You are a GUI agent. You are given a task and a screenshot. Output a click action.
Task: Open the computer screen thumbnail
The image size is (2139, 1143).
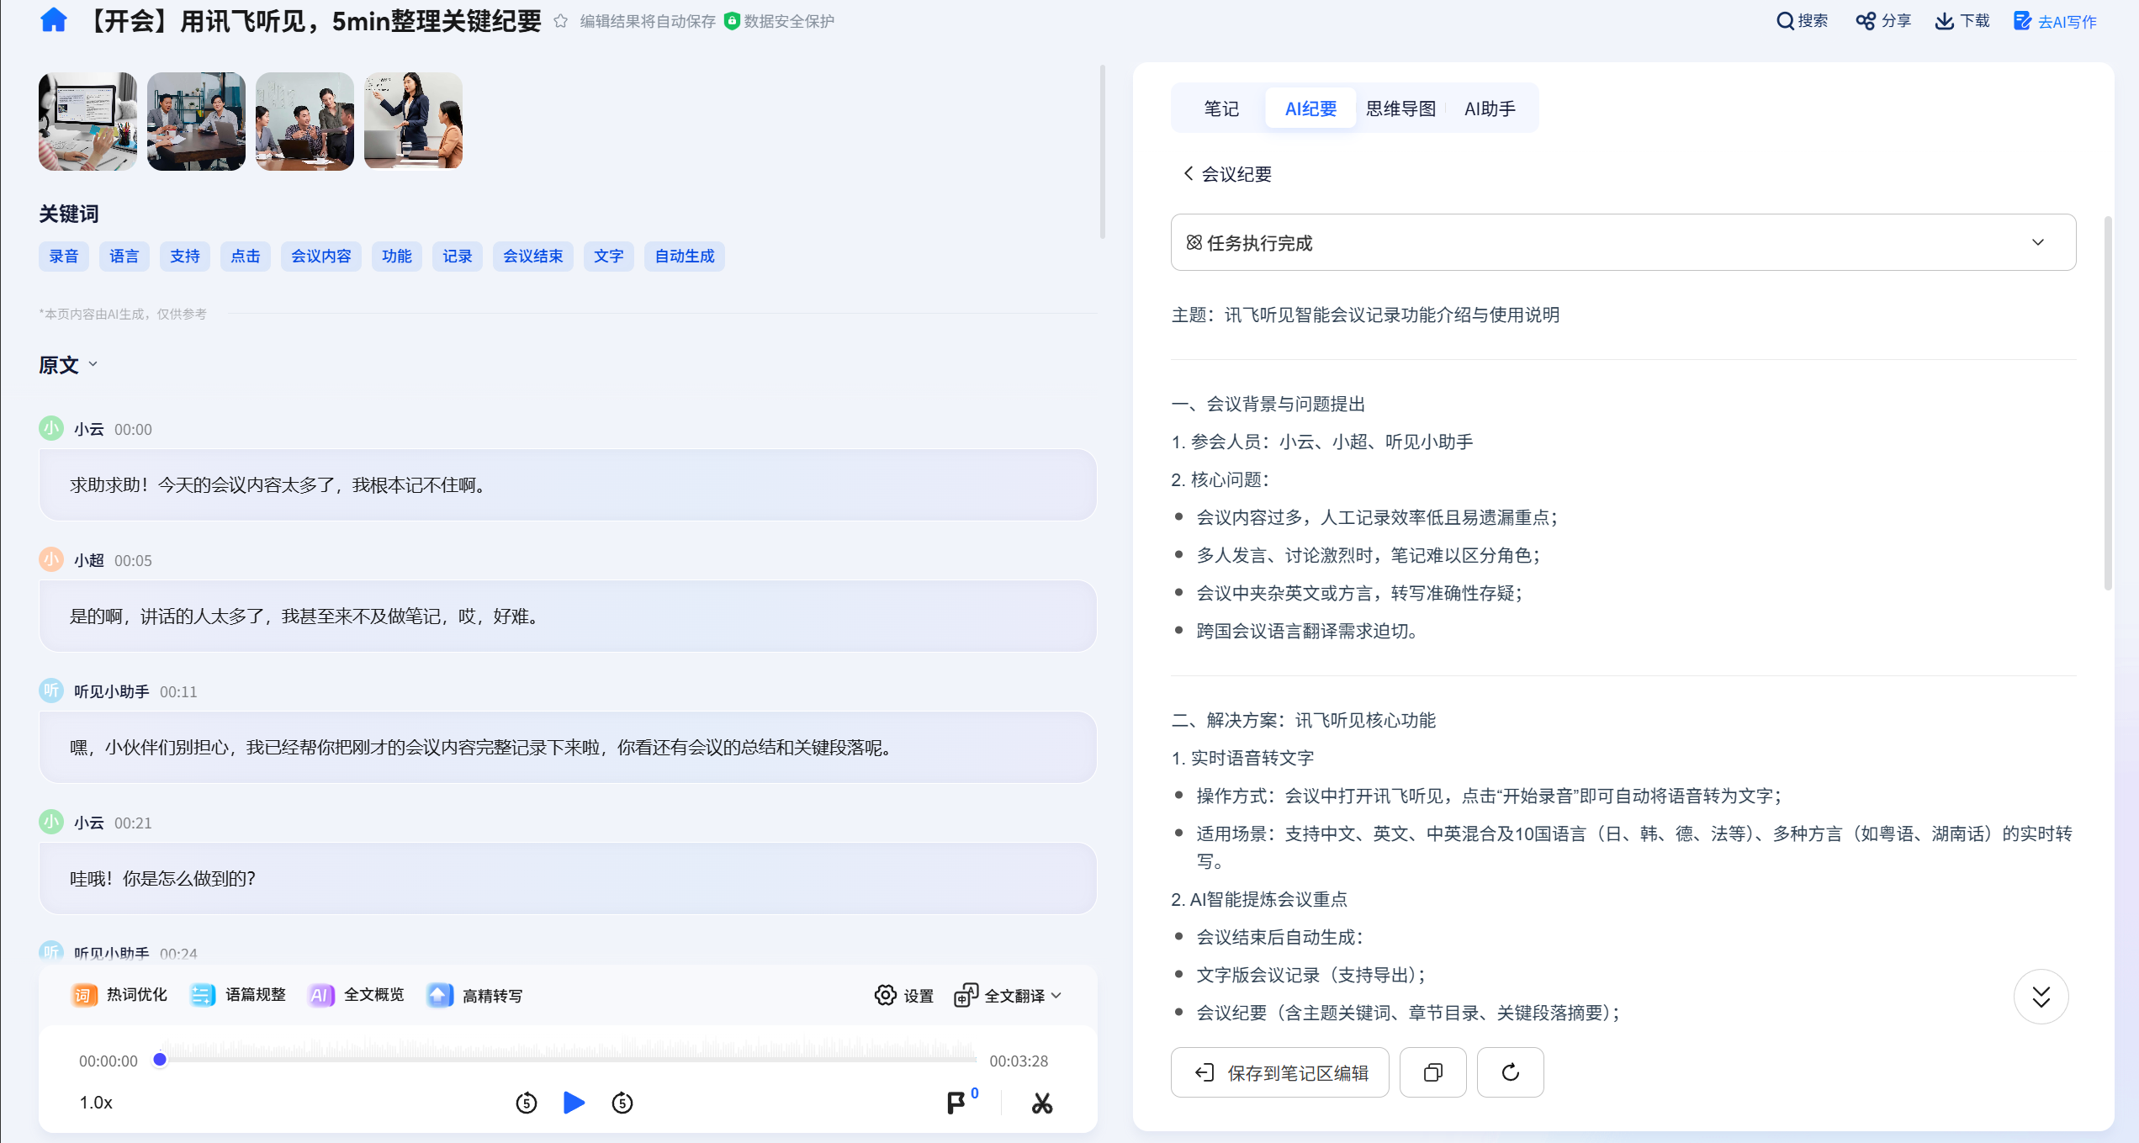87,121
